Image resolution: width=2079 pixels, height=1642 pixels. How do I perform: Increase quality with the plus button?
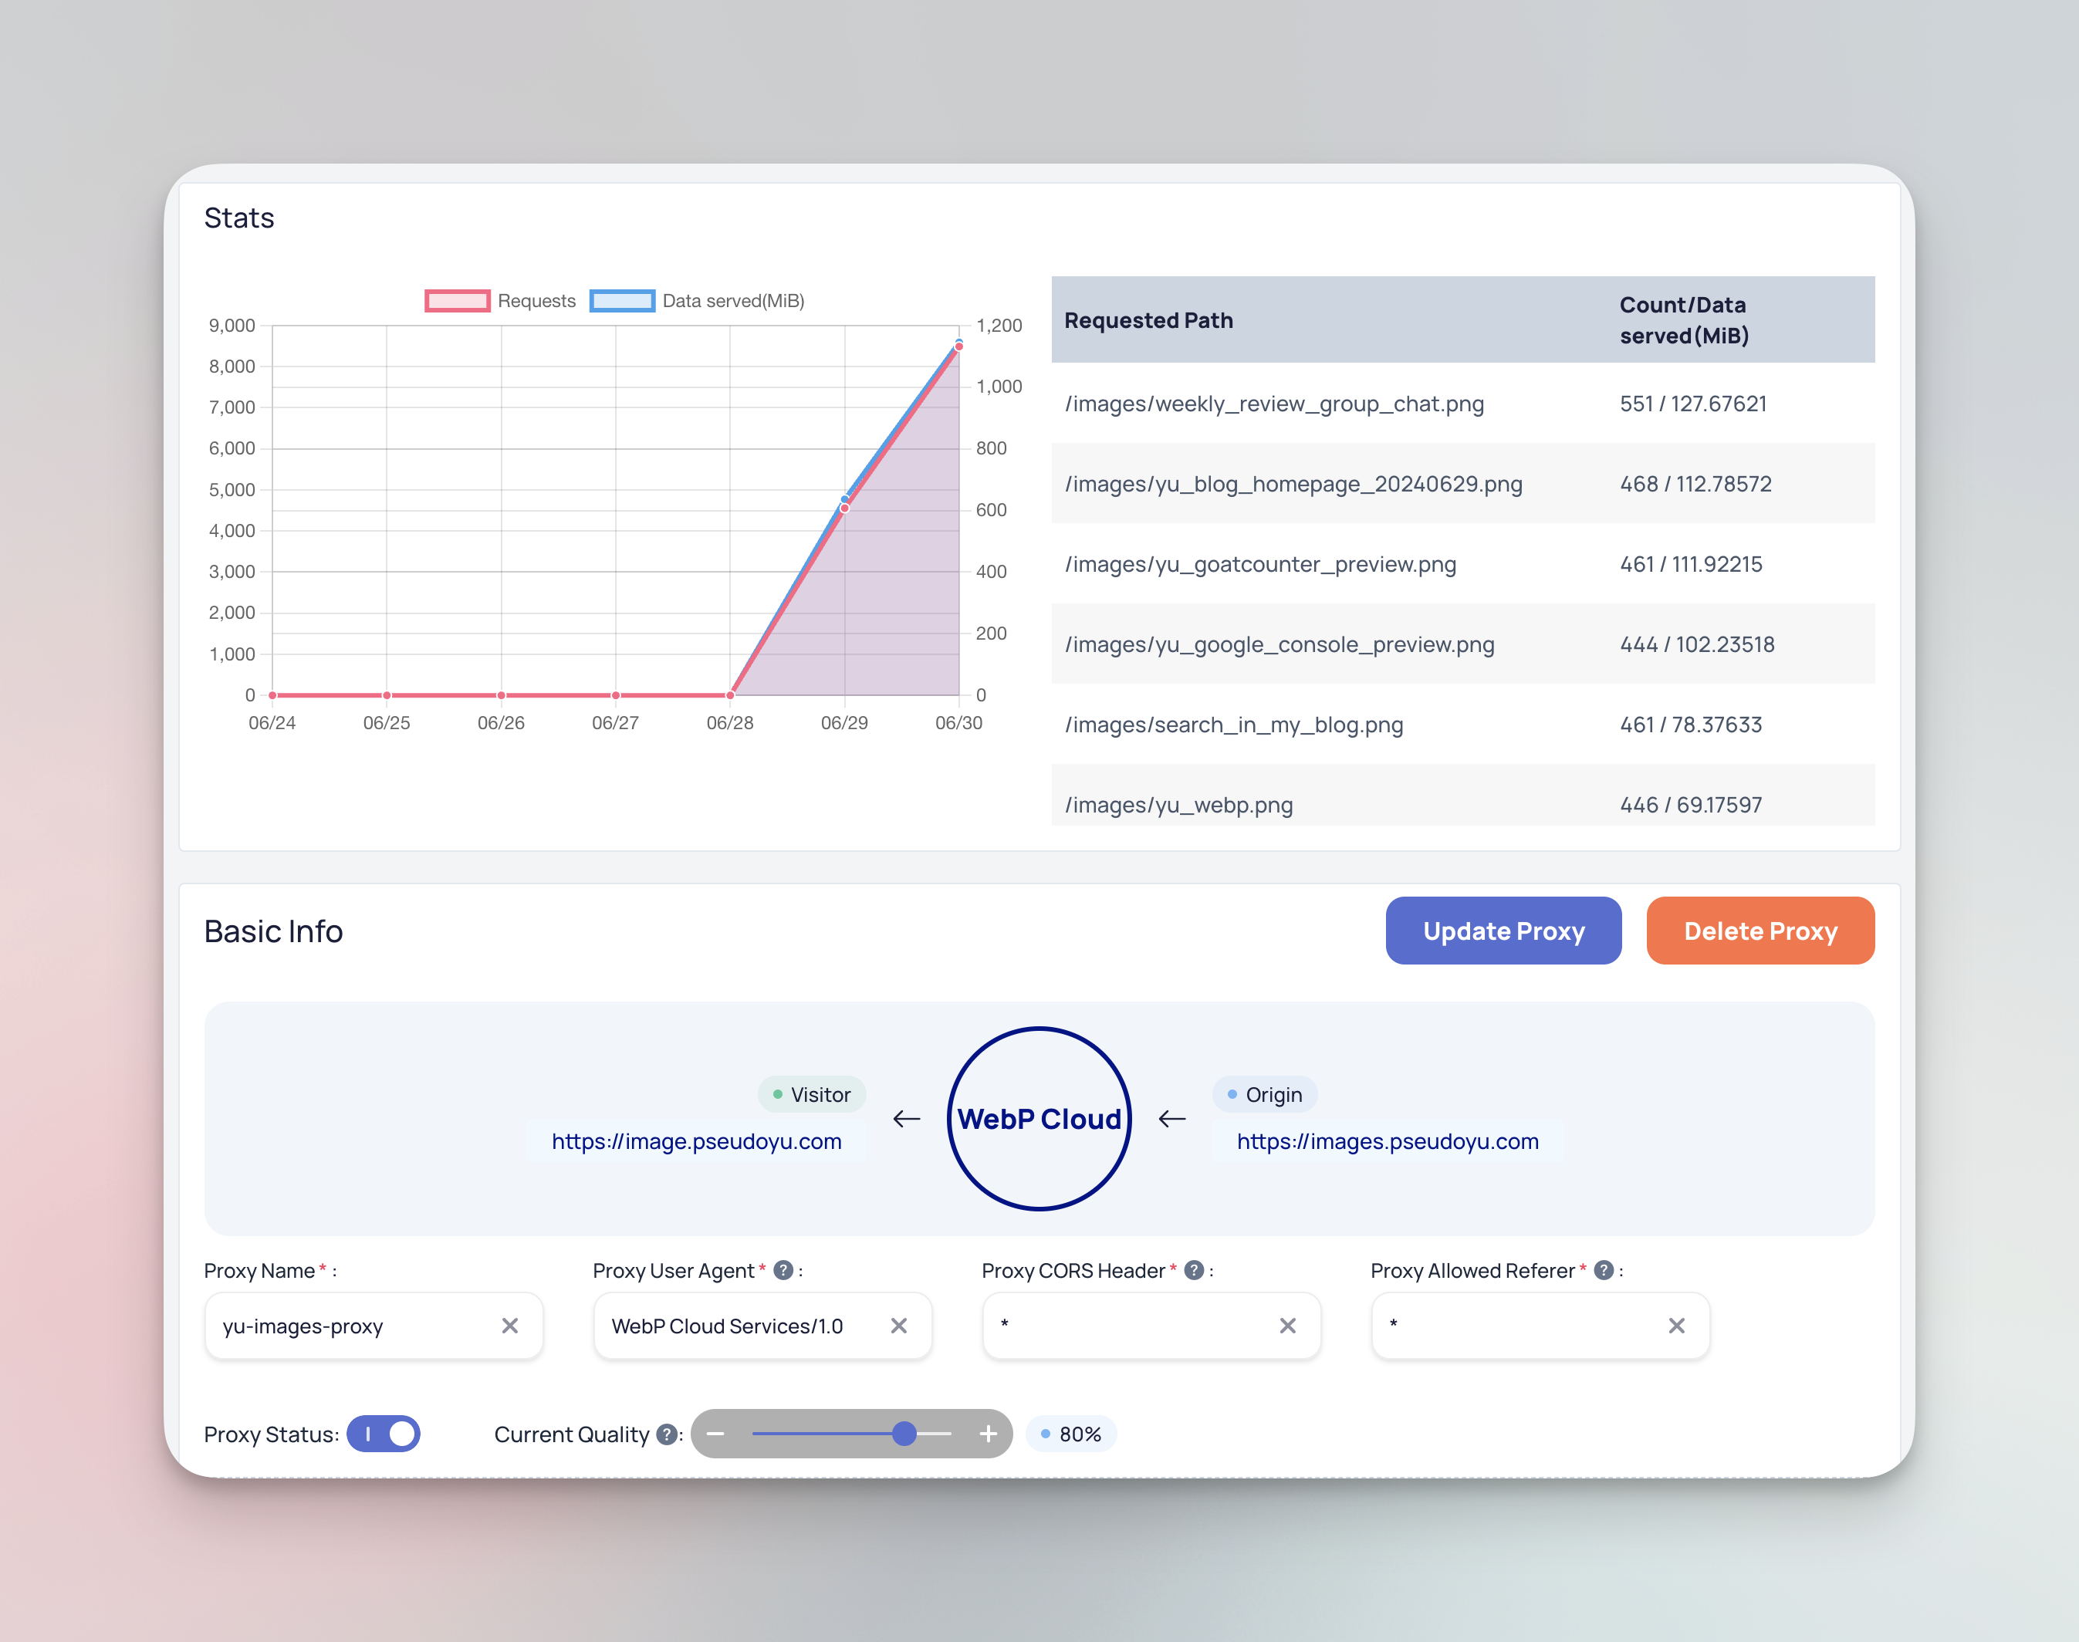[988, 1434]
